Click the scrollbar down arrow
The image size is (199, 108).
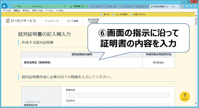point(196,103)
